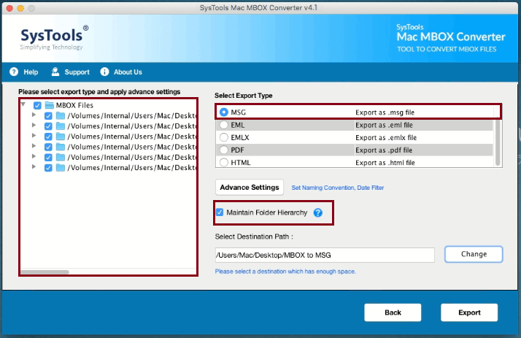Click the Set Naming Convention, Date Filter link
521x338 pixels.
tap(338, 188)
